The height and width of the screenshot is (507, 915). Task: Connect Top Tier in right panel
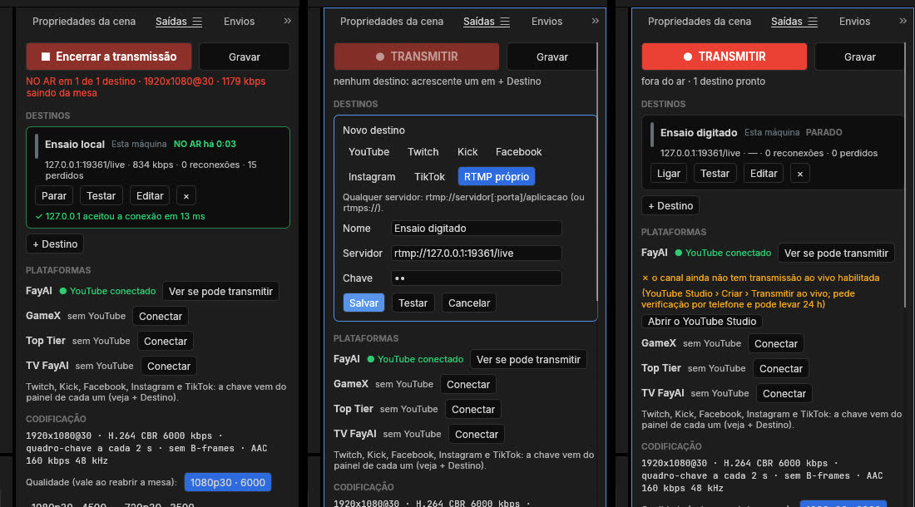[781, 369]
